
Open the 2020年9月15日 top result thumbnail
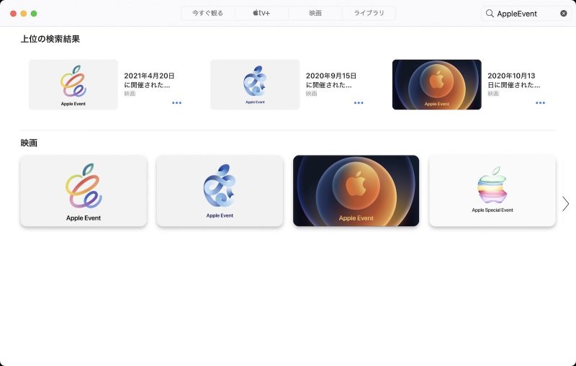255,84
